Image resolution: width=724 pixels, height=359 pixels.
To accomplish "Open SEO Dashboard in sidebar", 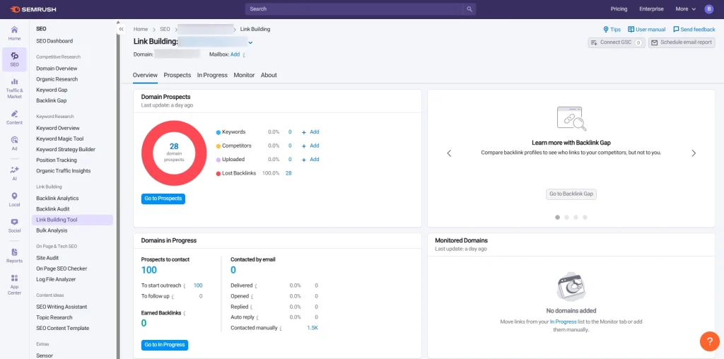I will pyautogui.click(x=54, y=41).
